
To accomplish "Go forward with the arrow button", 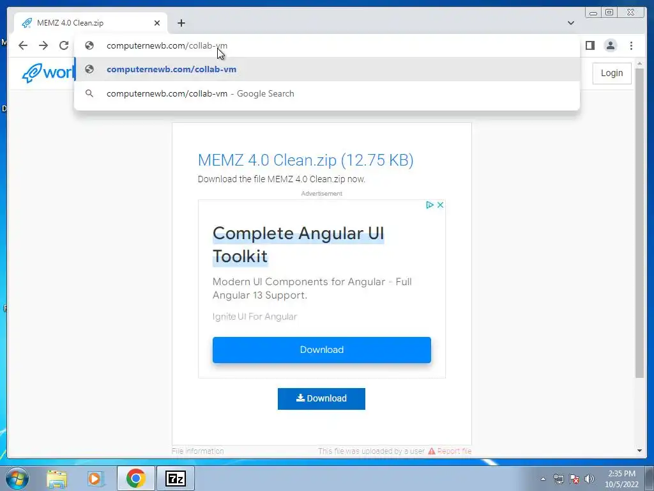I will [43, 45].
